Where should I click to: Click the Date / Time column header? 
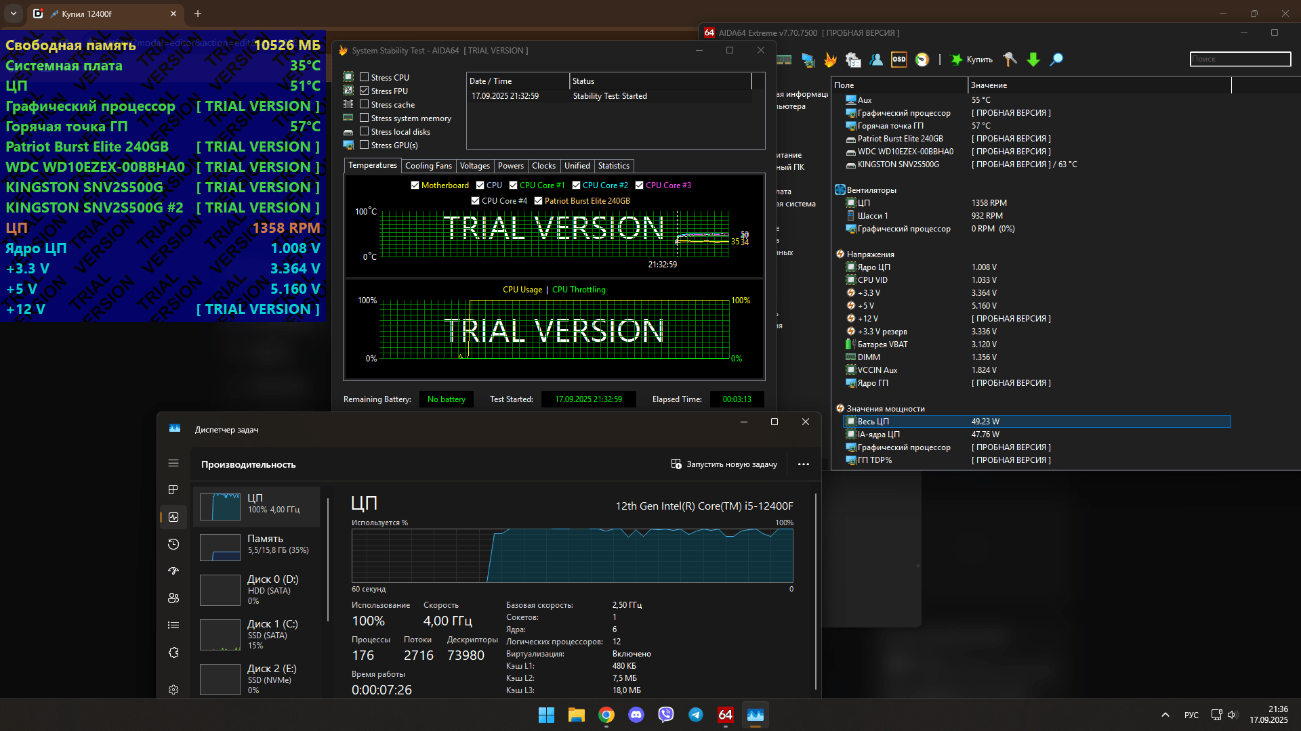pyautogui.click(x=518, y=81)
